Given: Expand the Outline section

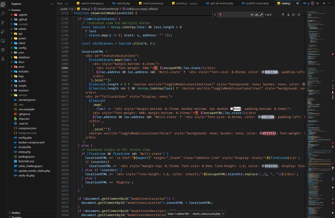Looking at the screenshot, I should pos(9,213).
